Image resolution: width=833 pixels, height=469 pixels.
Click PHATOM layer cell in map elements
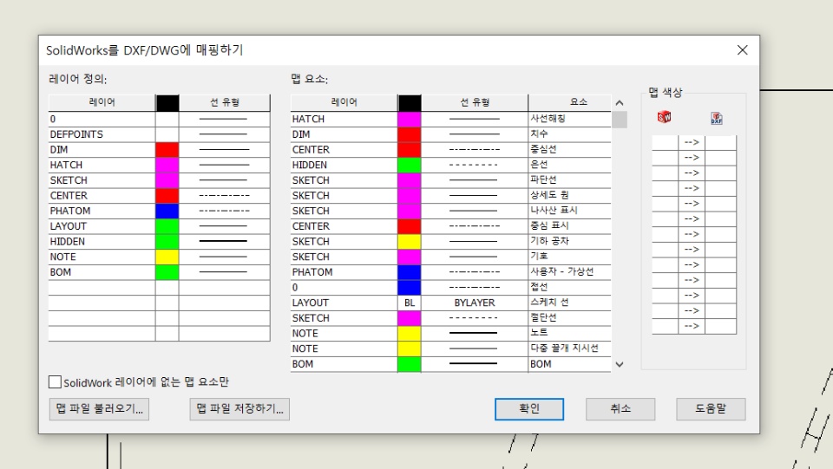click(x=344, y=272)
